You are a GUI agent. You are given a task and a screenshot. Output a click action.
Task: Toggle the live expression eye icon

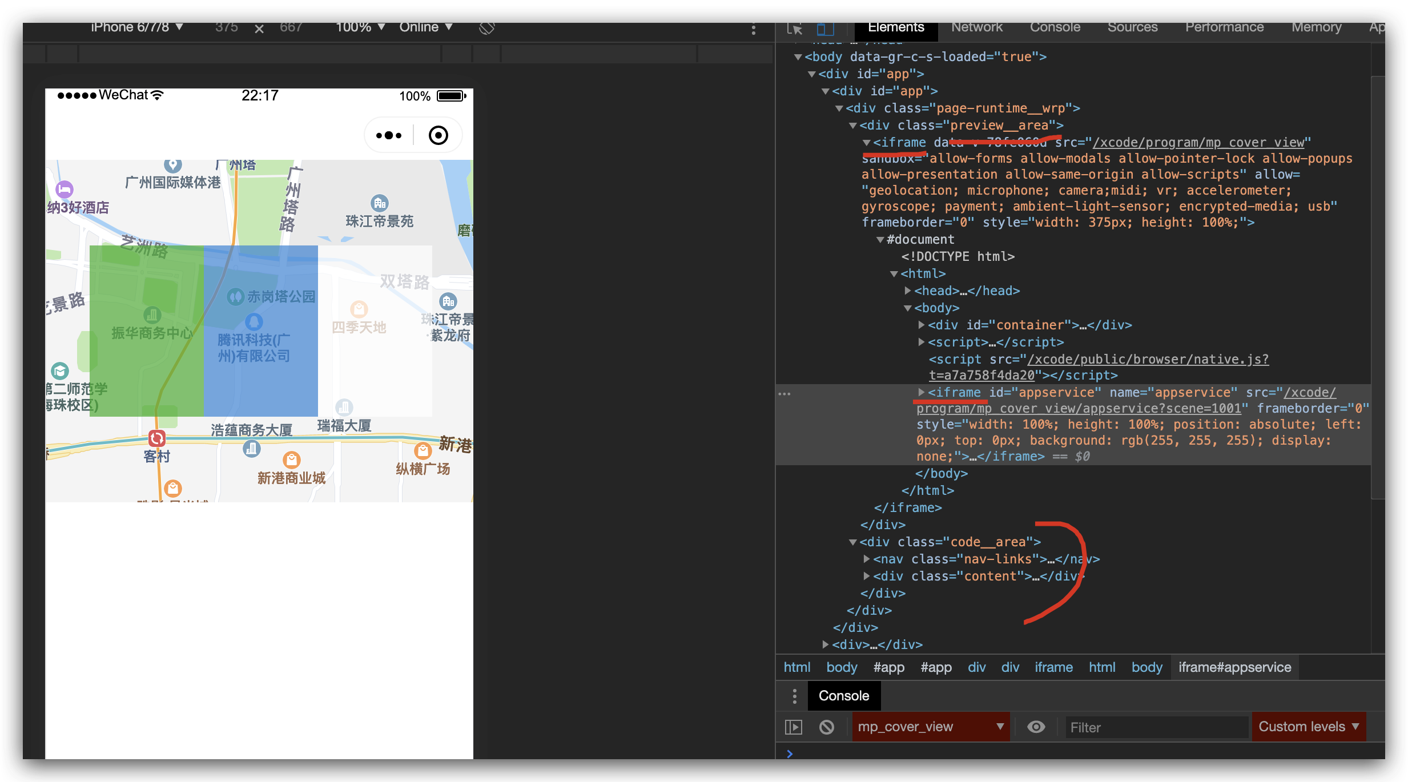coord(1036,727)
